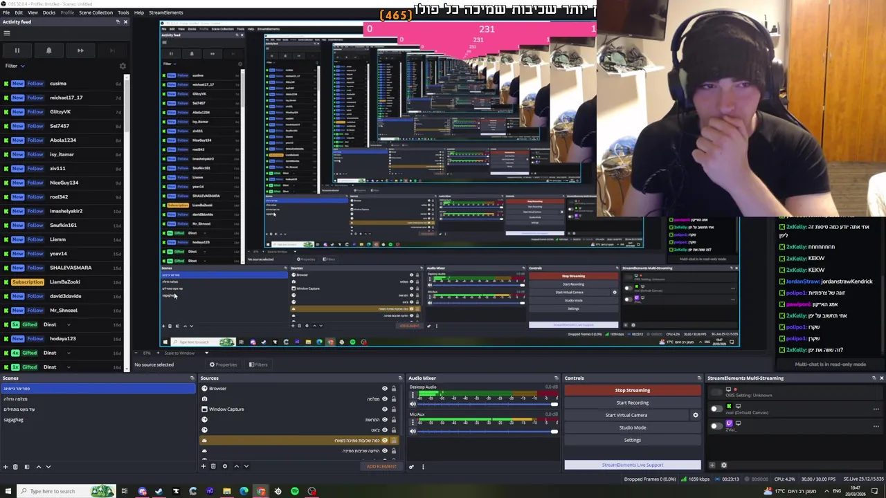The image size is (886, 498).
Task: Float the Activity feed dock
Action: [x=118, y=22]
